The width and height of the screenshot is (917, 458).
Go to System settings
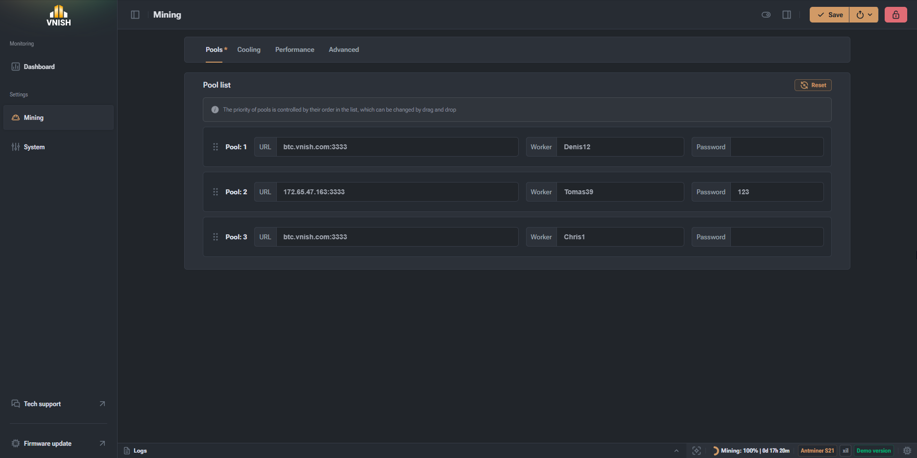[59, 147]
